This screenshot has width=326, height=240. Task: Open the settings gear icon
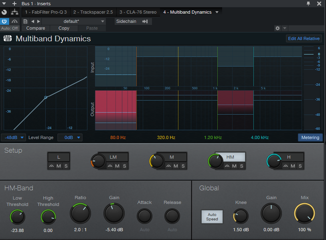277,28
